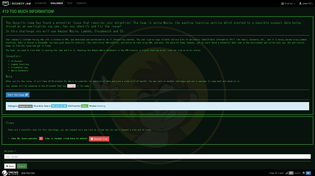Open the Dashboard tab
This screenshot has width=315, height=176.
click(41, 3)
